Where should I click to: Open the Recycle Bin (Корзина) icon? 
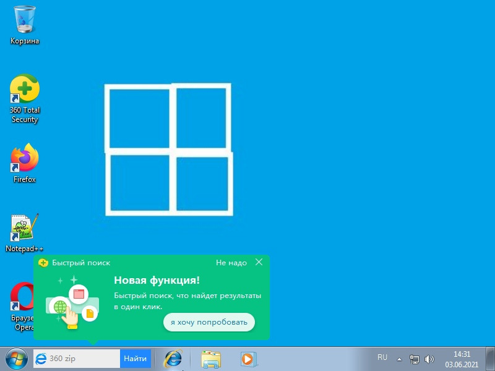(x=25, y=20)
